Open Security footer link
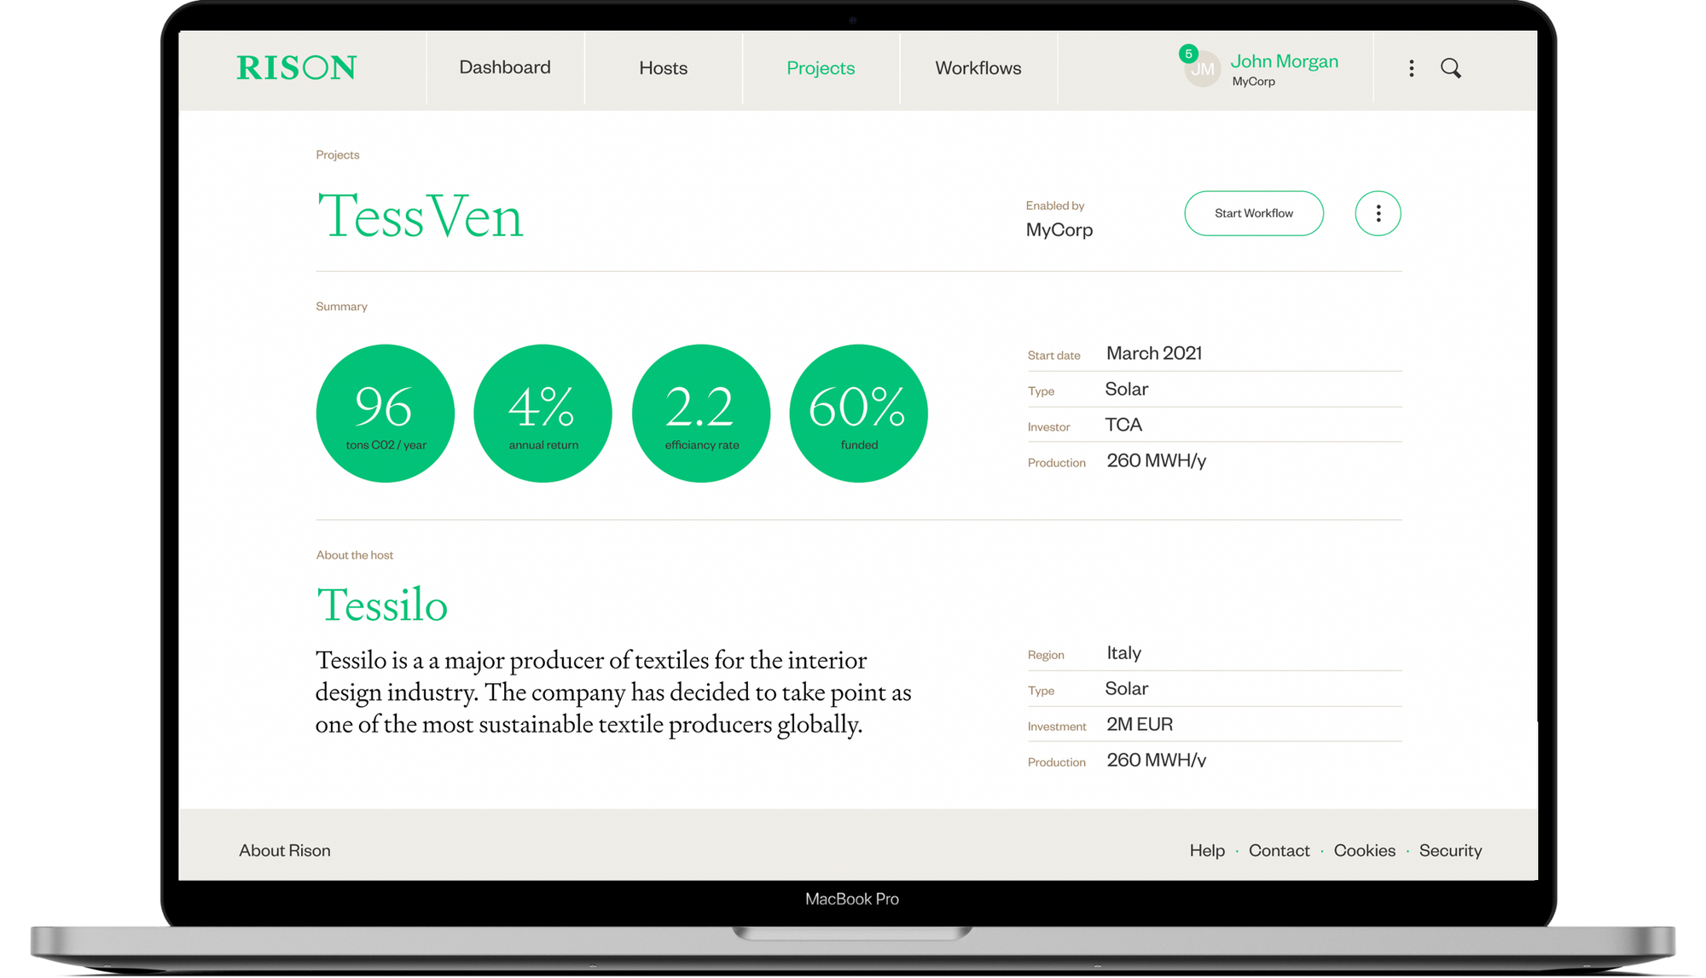The image size is (1706, 978). pos(1450,850)
